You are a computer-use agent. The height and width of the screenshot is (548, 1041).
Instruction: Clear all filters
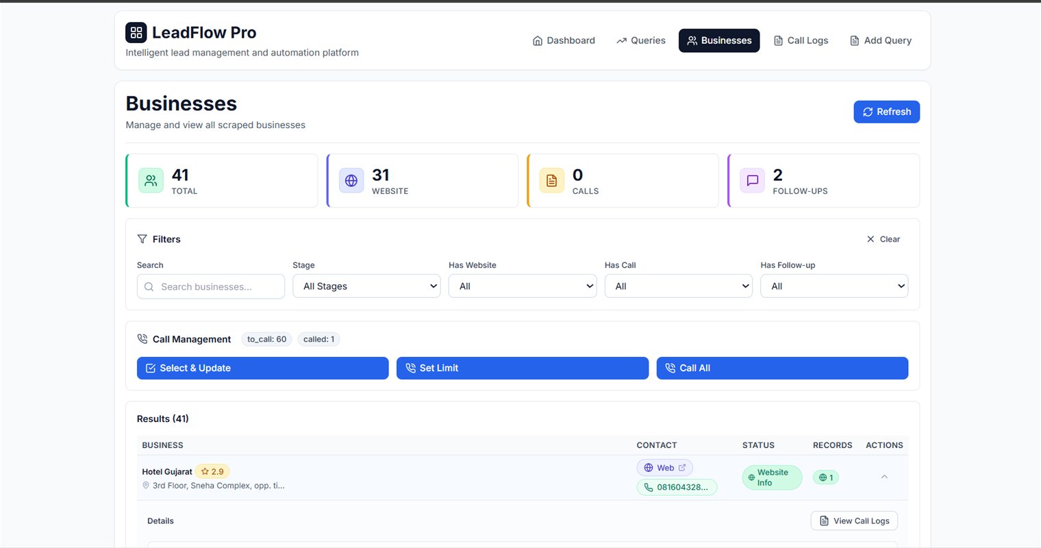click(883, 239)
